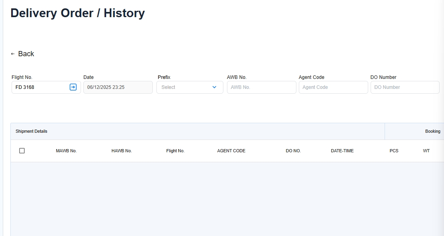The height and width of the screenshot is (236, 444).
Task: Click the DO NO. column header
Action: pos(293,151)
